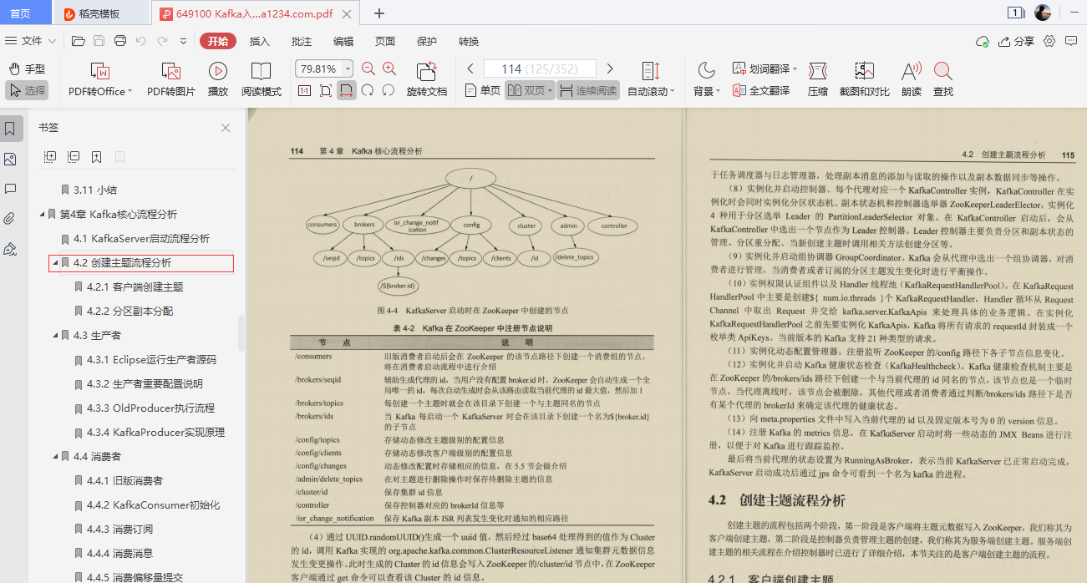Image resolution: width=1087 pixels, height=583 pixels.
Task: Open comments panel in sidebar
Action: [x=10, y=189]
